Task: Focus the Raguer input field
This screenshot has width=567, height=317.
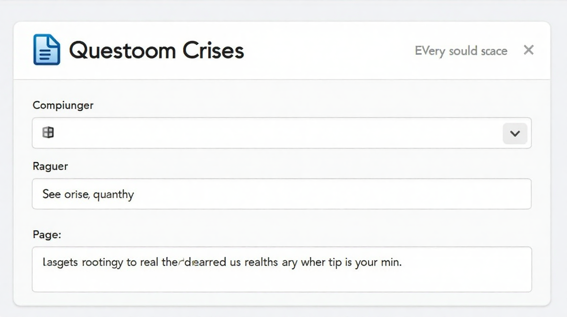Action: coord(282,194)
